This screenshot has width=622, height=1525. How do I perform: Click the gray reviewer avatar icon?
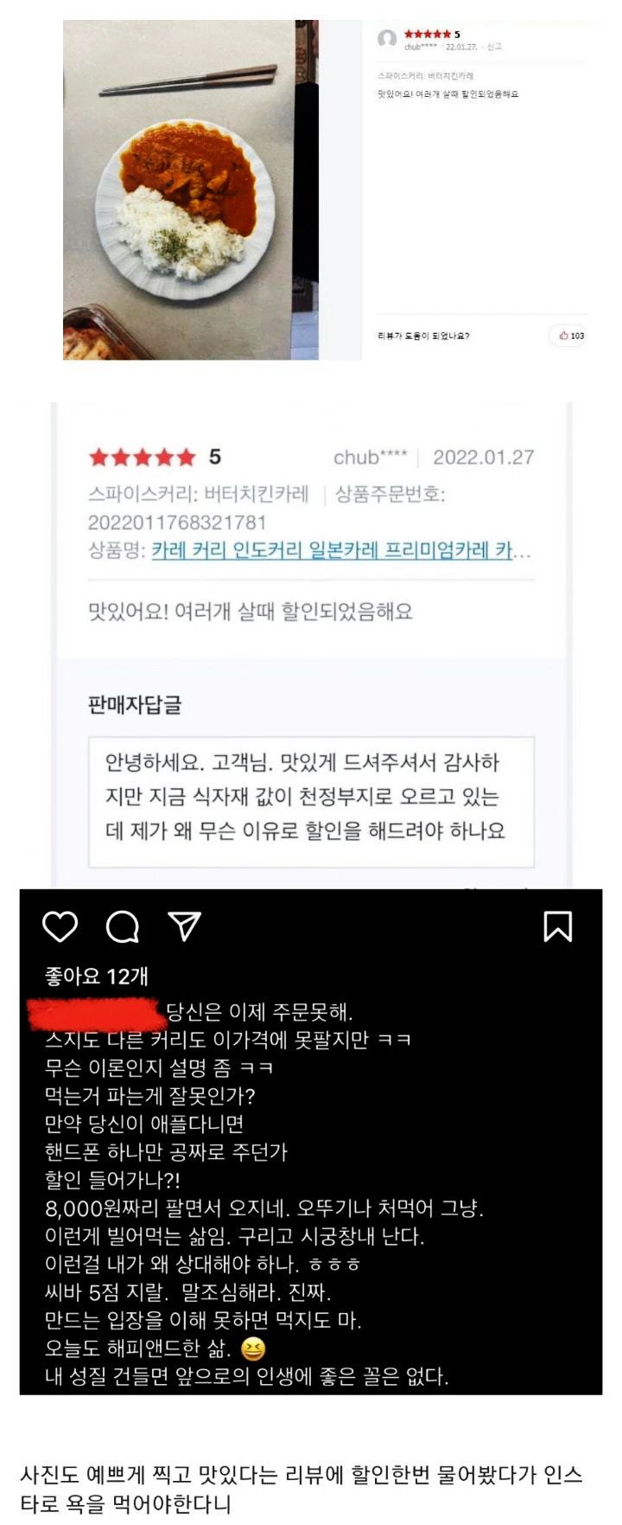click(x=388, y=39)
